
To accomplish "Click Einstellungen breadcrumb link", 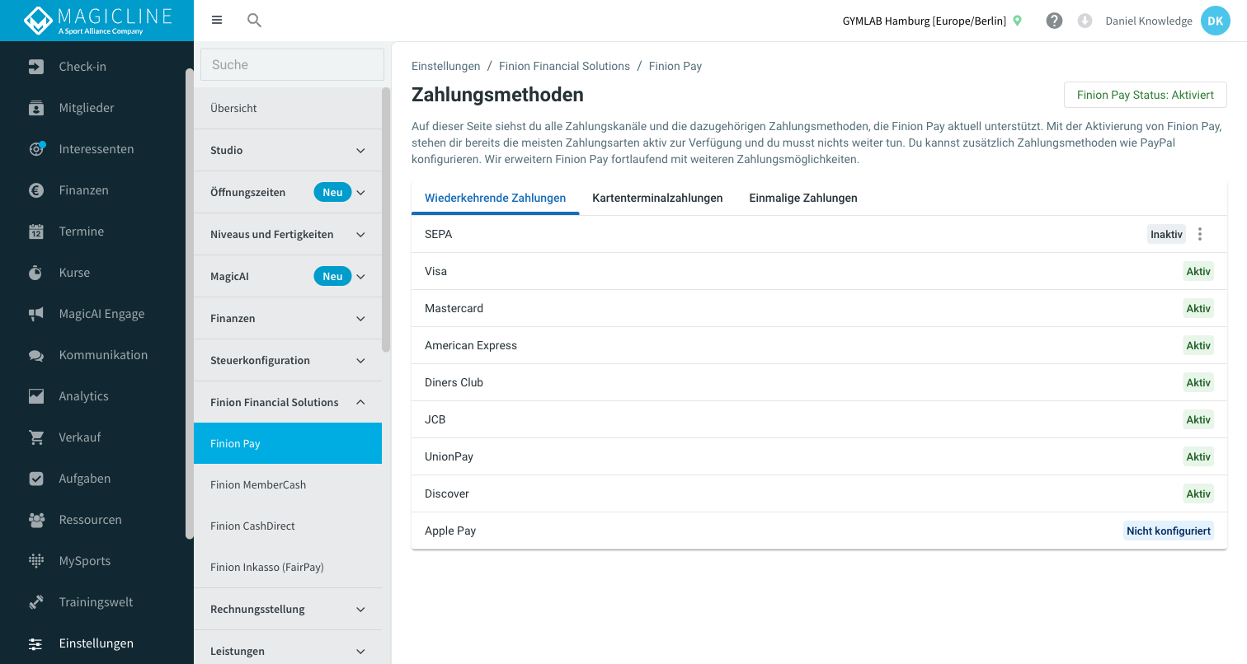I will [x=445, y=66].
